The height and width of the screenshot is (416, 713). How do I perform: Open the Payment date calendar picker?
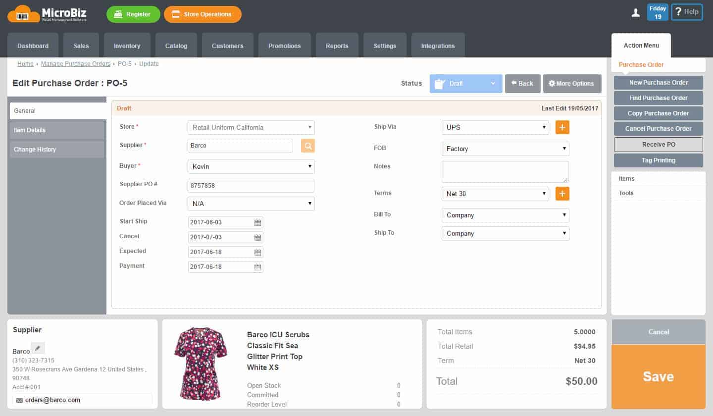click(x=257, y=267)
